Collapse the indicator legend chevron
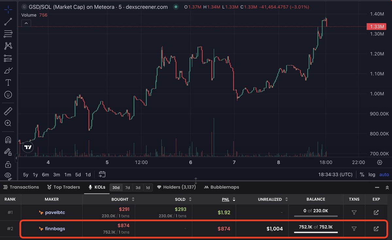 pos(26,23)
